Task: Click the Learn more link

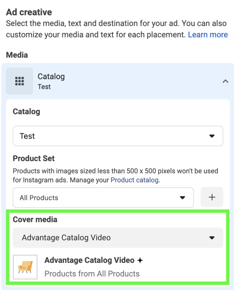Action: 208,35
